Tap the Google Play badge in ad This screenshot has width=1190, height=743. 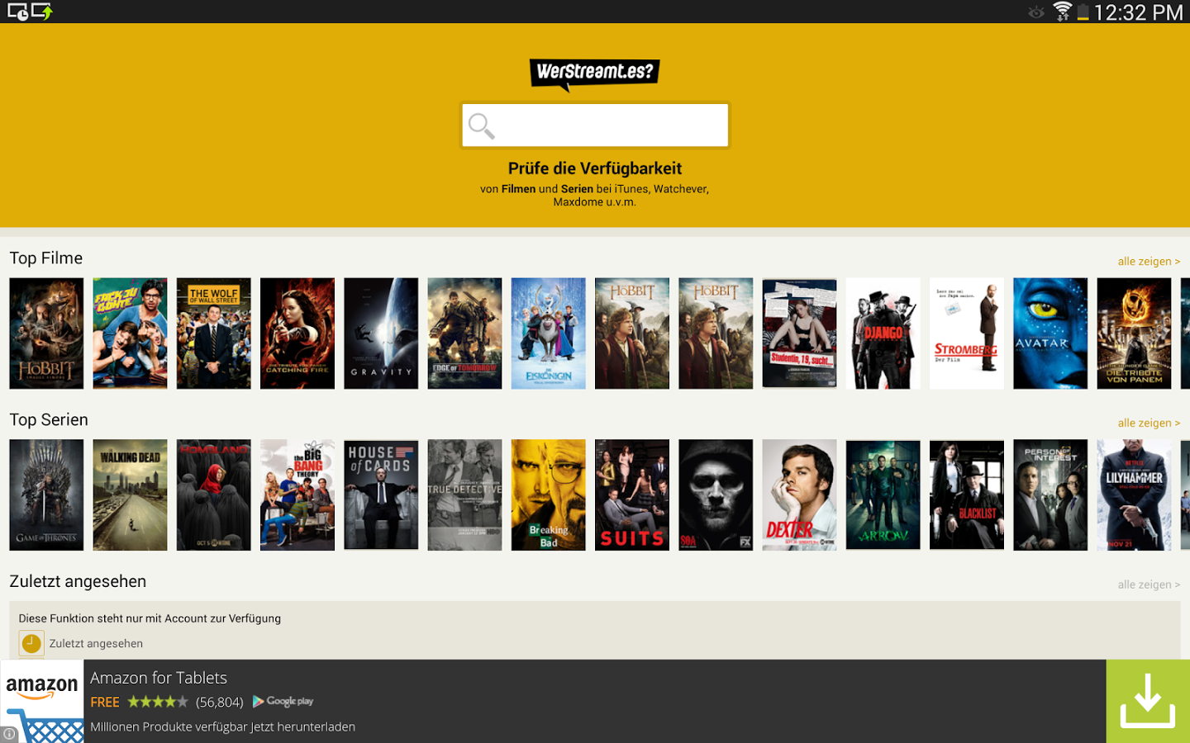click(x=283, y=702)
